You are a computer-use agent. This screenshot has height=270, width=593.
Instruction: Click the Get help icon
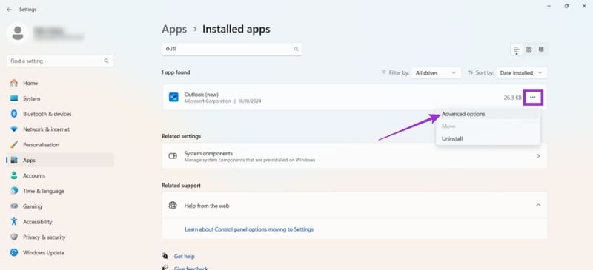click(165, 256)
